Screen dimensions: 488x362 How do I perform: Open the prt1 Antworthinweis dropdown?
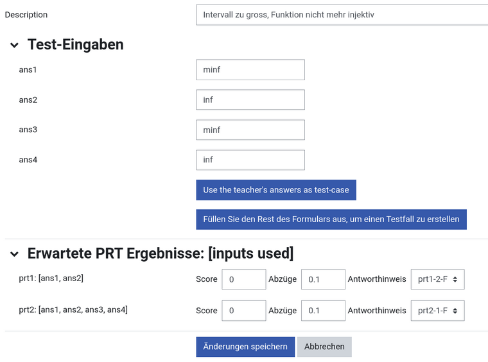pos(437,279)
